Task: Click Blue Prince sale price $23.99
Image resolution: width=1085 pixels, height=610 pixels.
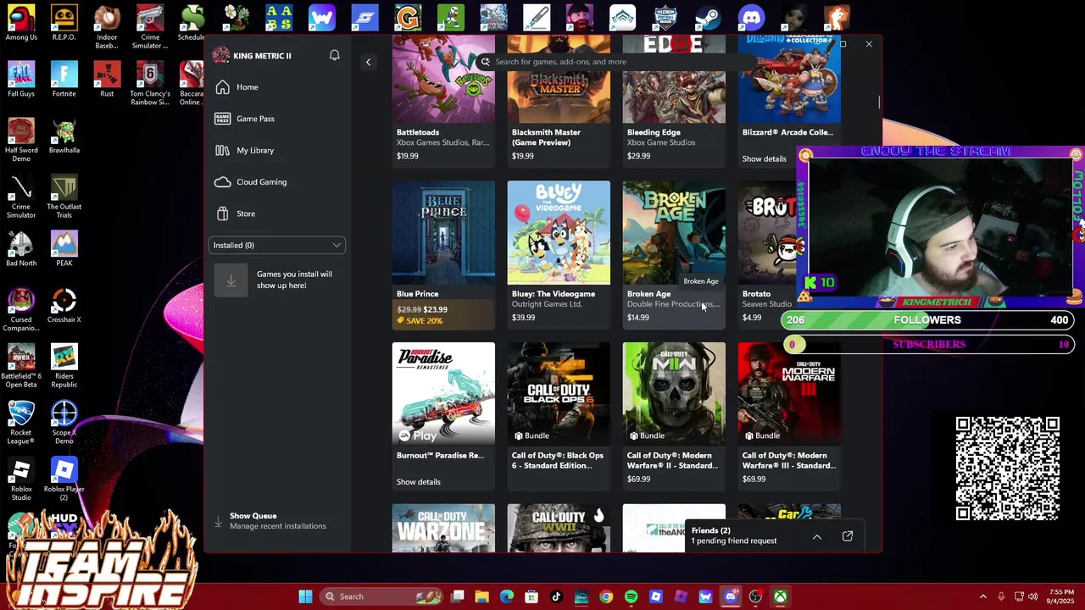Action: point(435,310)
